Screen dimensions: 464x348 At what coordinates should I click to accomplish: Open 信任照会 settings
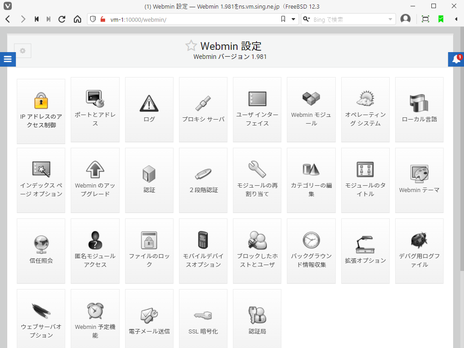click(x=41, y=251)
